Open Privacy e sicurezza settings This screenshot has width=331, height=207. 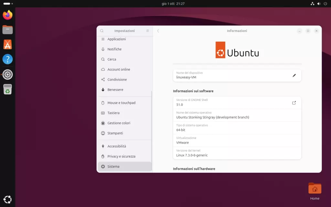[x=125, y=157]
